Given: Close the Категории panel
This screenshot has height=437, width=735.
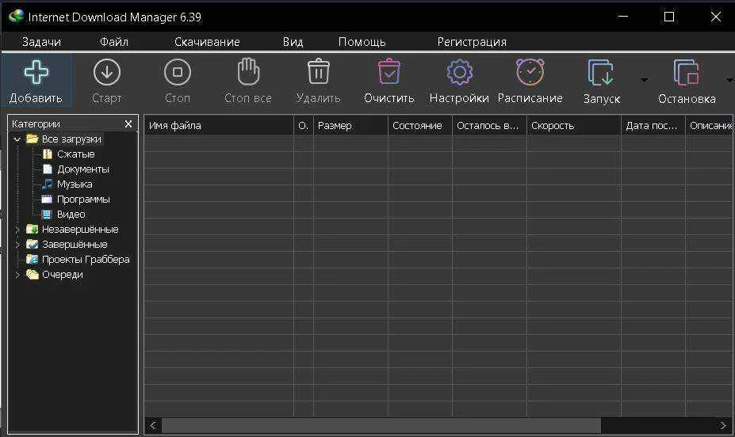Looking at the screenshot, I should pos(128,124).
